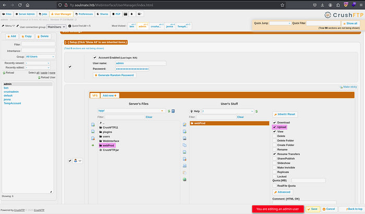
Task: Open the Jobs tab
Action: [43, 14]
